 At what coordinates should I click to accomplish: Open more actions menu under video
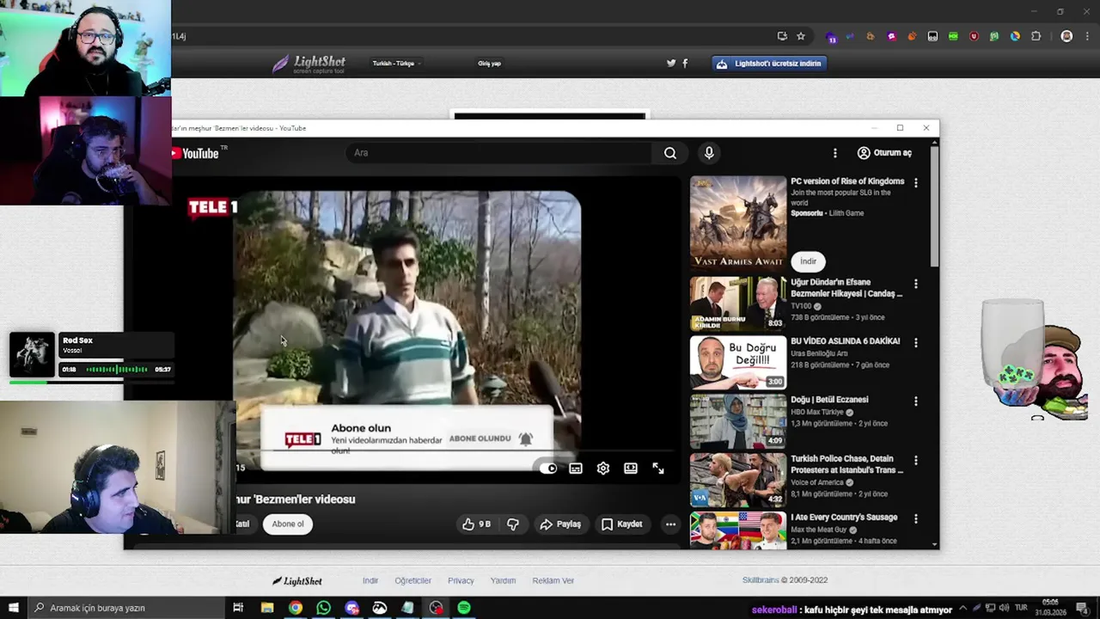pos(670,524)
